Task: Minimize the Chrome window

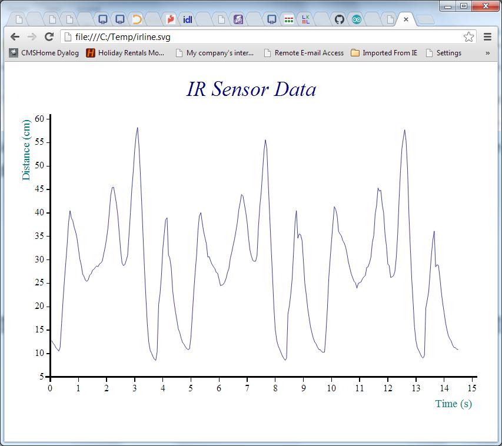Action: (448, 6)
